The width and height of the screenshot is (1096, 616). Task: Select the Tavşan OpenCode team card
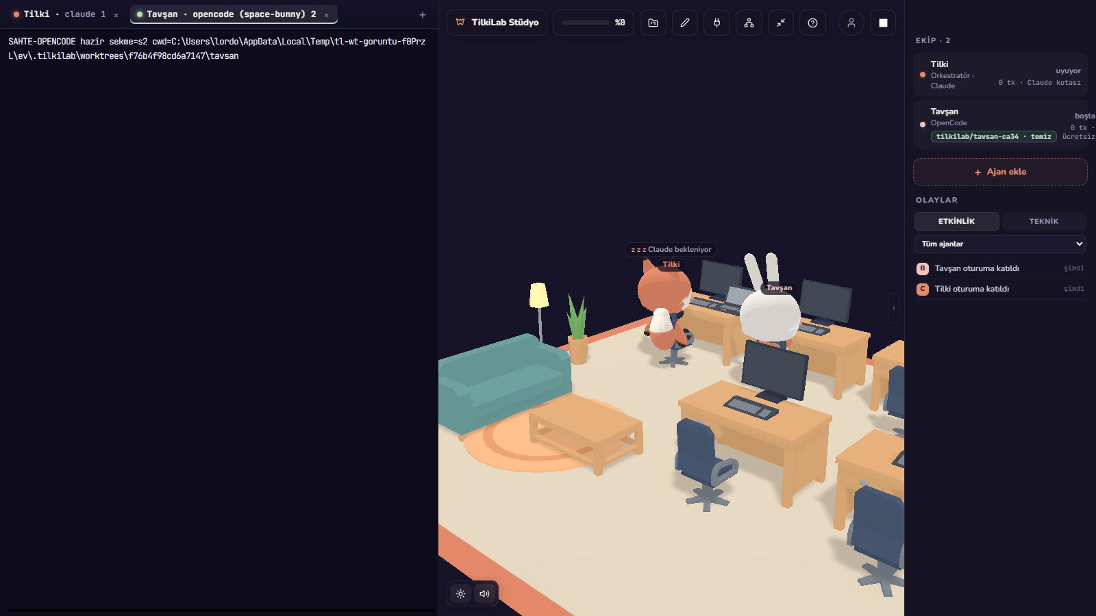pos(1000,124)
